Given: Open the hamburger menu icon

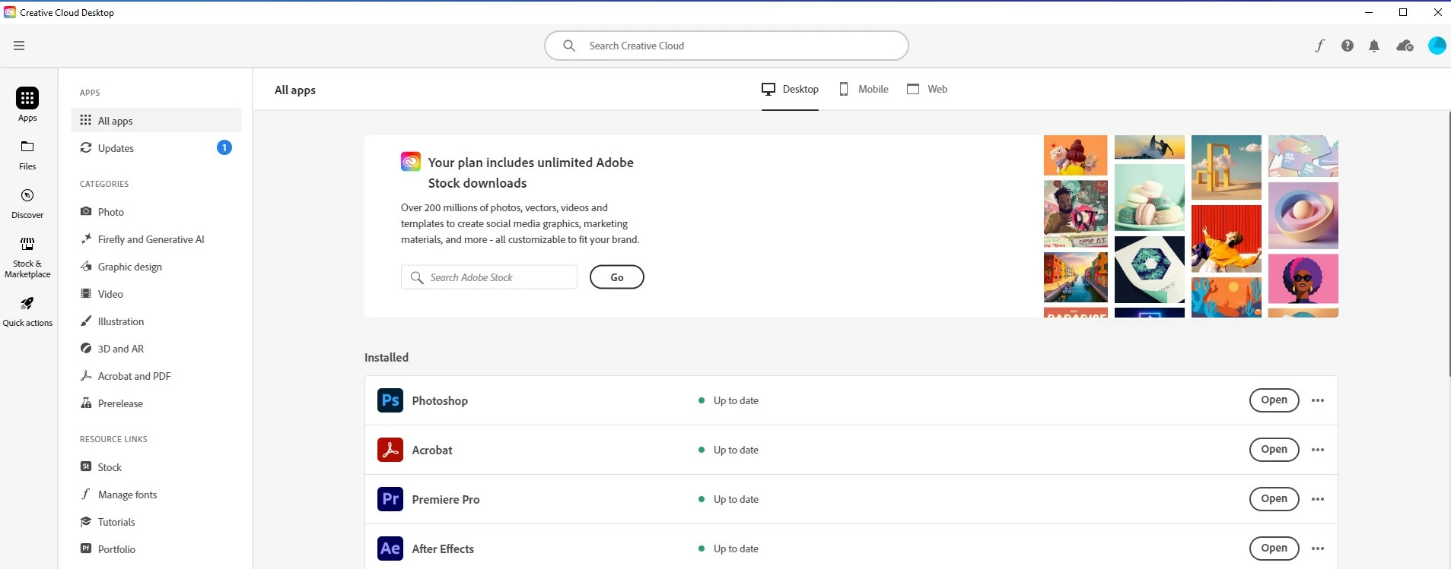Looking at the screenshot, I should coord(19,46).
